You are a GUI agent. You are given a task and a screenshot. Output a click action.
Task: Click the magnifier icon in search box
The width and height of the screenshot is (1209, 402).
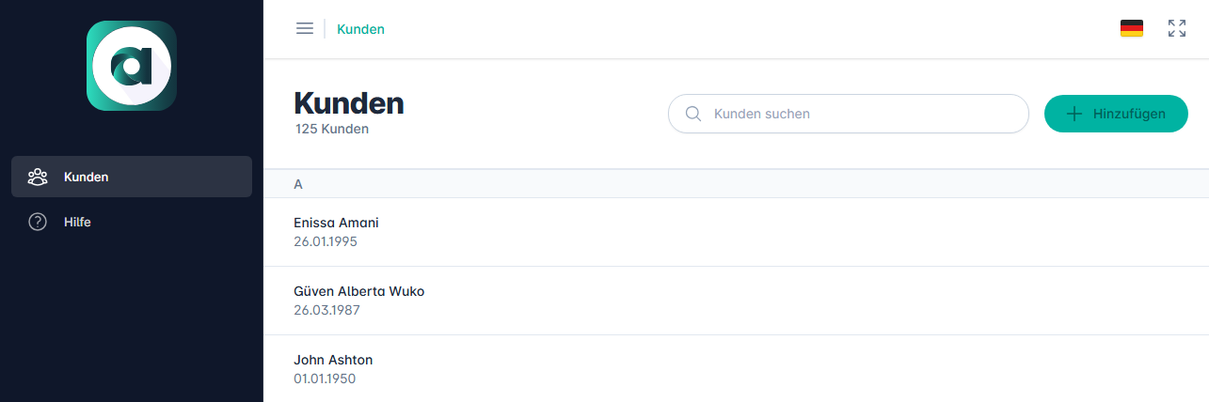pos(693,114)
